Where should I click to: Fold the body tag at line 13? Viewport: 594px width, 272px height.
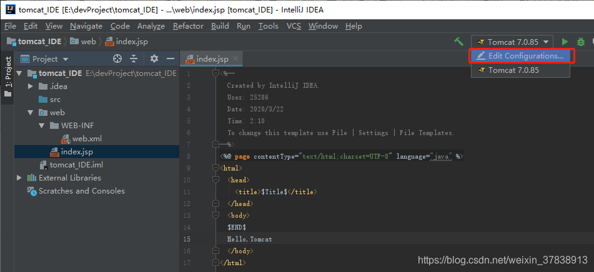coord(216,215)
